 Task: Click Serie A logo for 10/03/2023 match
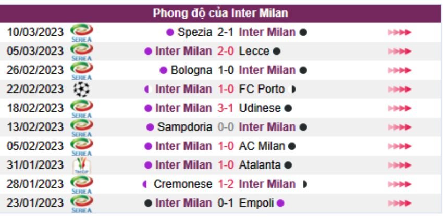click(x=81, y=32)
